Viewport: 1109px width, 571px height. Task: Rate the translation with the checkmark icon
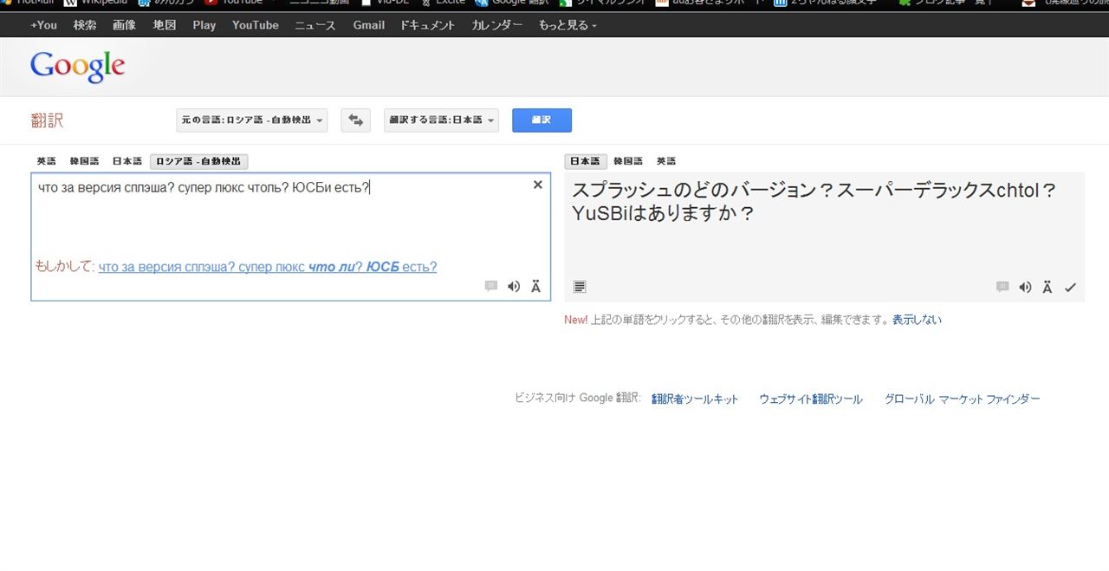coord(1070,287)
